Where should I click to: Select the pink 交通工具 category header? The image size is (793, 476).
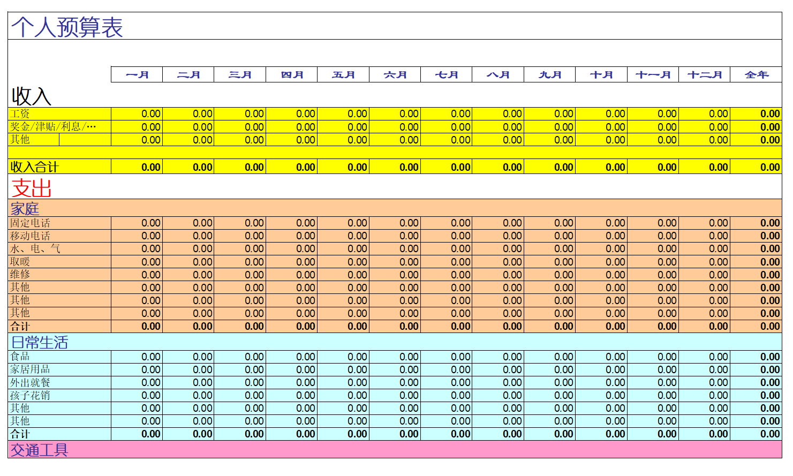(40, 450)
